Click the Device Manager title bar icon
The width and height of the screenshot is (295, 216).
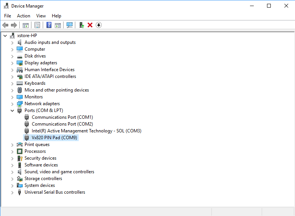coord(6,6)
